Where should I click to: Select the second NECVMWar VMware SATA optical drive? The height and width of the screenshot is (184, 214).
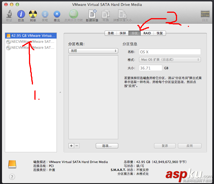[x=31, y=48]
